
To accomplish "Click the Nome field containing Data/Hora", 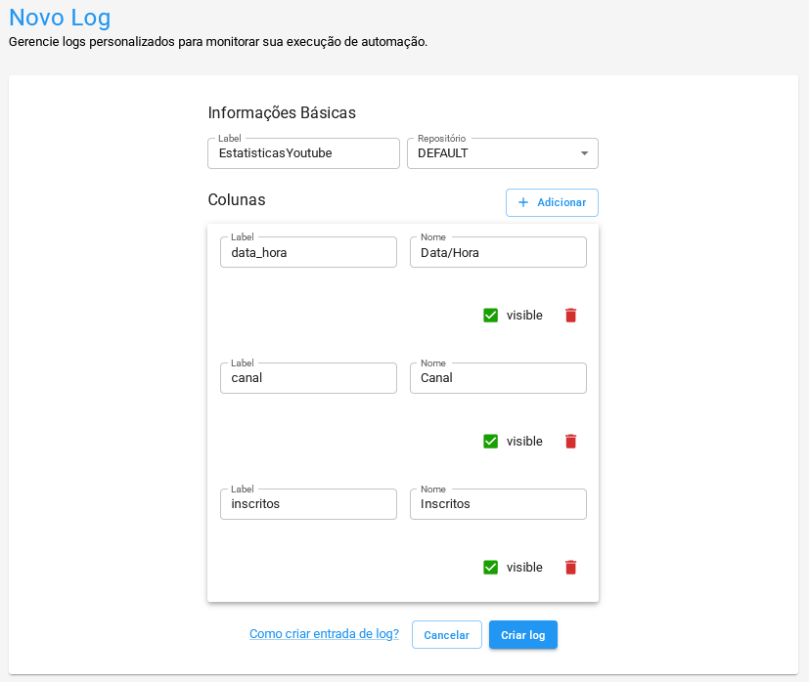I will (498, 251).
